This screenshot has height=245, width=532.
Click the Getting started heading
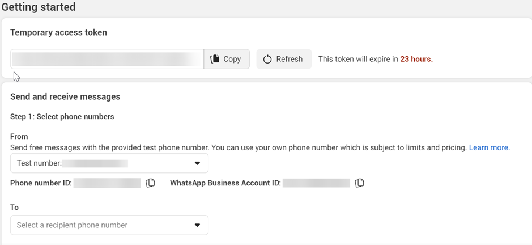39,7
